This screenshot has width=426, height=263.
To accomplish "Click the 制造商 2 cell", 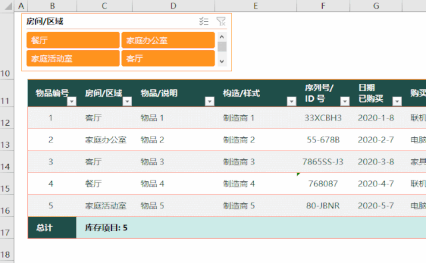I will point(255,140).
